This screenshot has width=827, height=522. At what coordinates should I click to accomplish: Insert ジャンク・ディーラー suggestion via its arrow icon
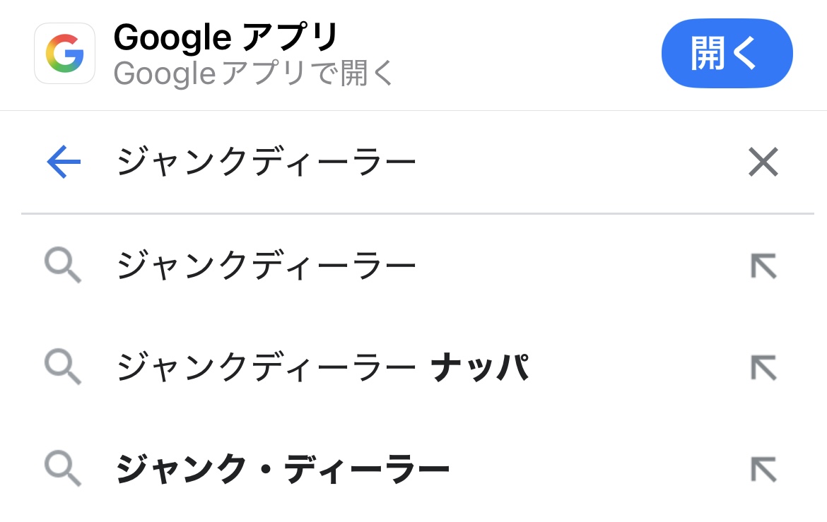[763, 469]
